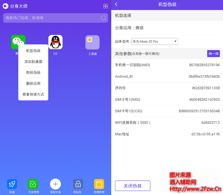
Task: Open the 品牌-型号 dropdown showing 华为-Mate 20 Pro
Action: 154,41
